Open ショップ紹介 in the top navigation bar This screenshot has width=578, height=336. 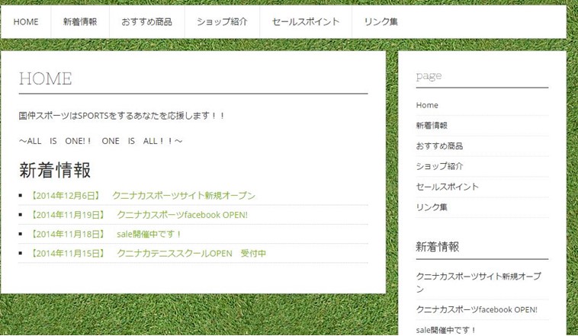(222, 22)
